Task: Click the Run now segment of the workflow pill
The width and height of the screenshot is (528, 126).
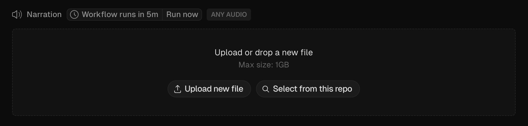Action: (182, 15)
